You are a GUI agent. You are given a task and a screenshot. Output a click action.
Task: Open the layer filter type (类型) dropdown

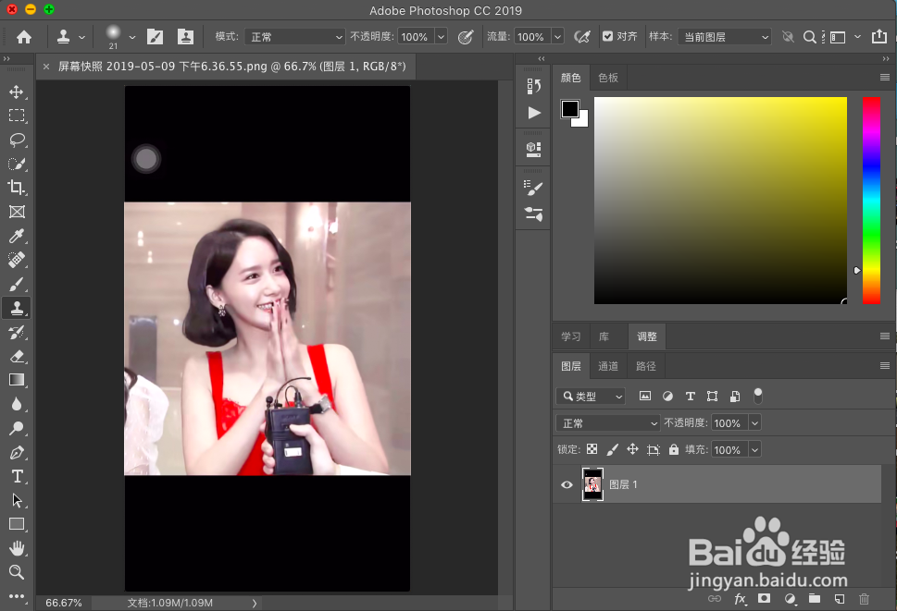click(x=591, y=396)
